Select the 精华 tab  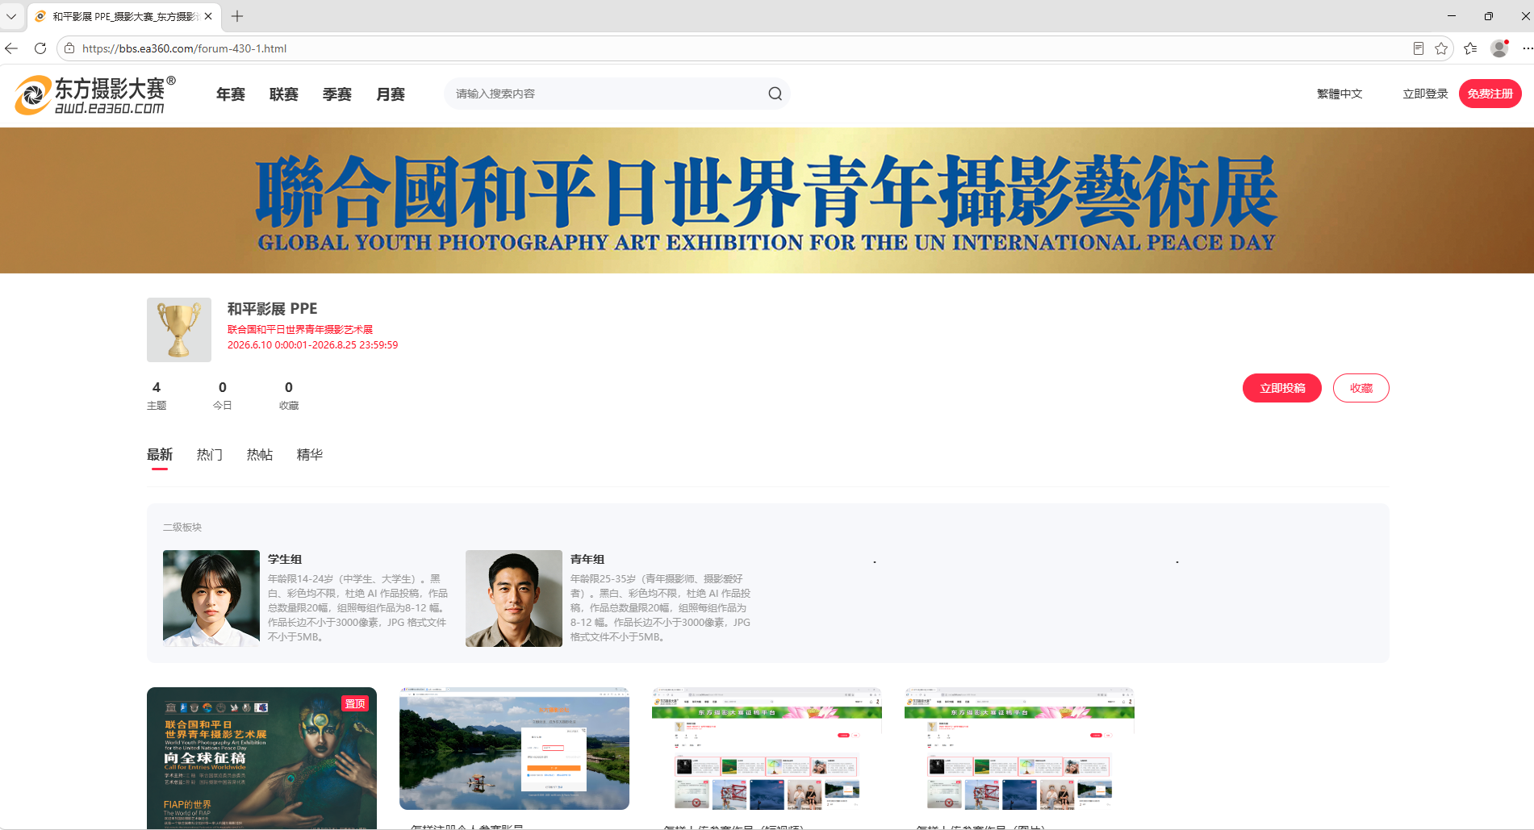click(310, 455)
